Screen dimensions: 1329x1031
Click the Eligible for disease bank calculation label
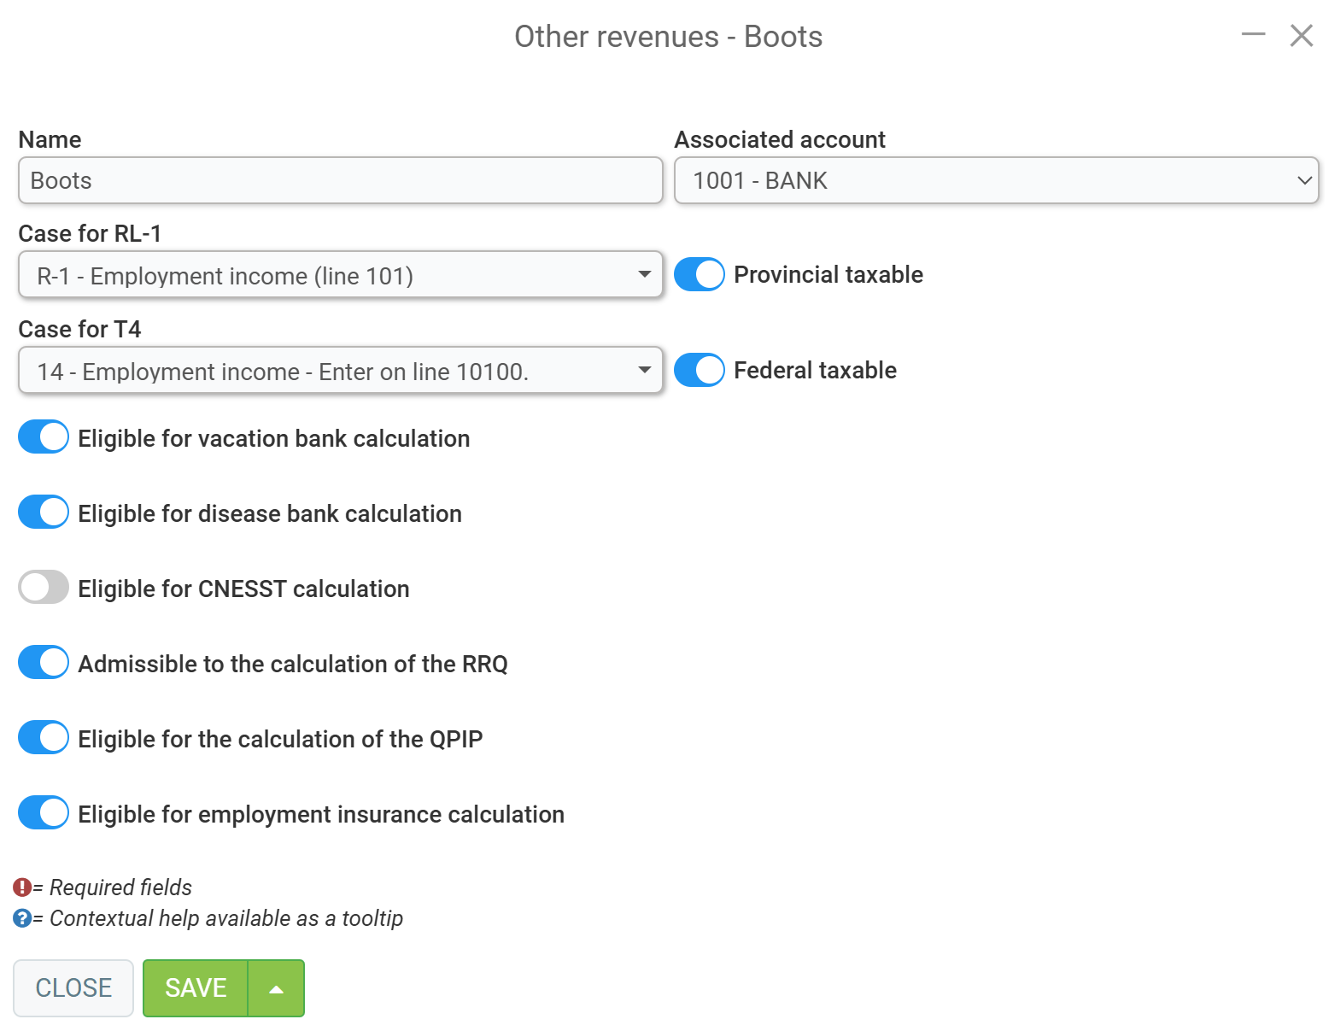(x=270, y=513)
